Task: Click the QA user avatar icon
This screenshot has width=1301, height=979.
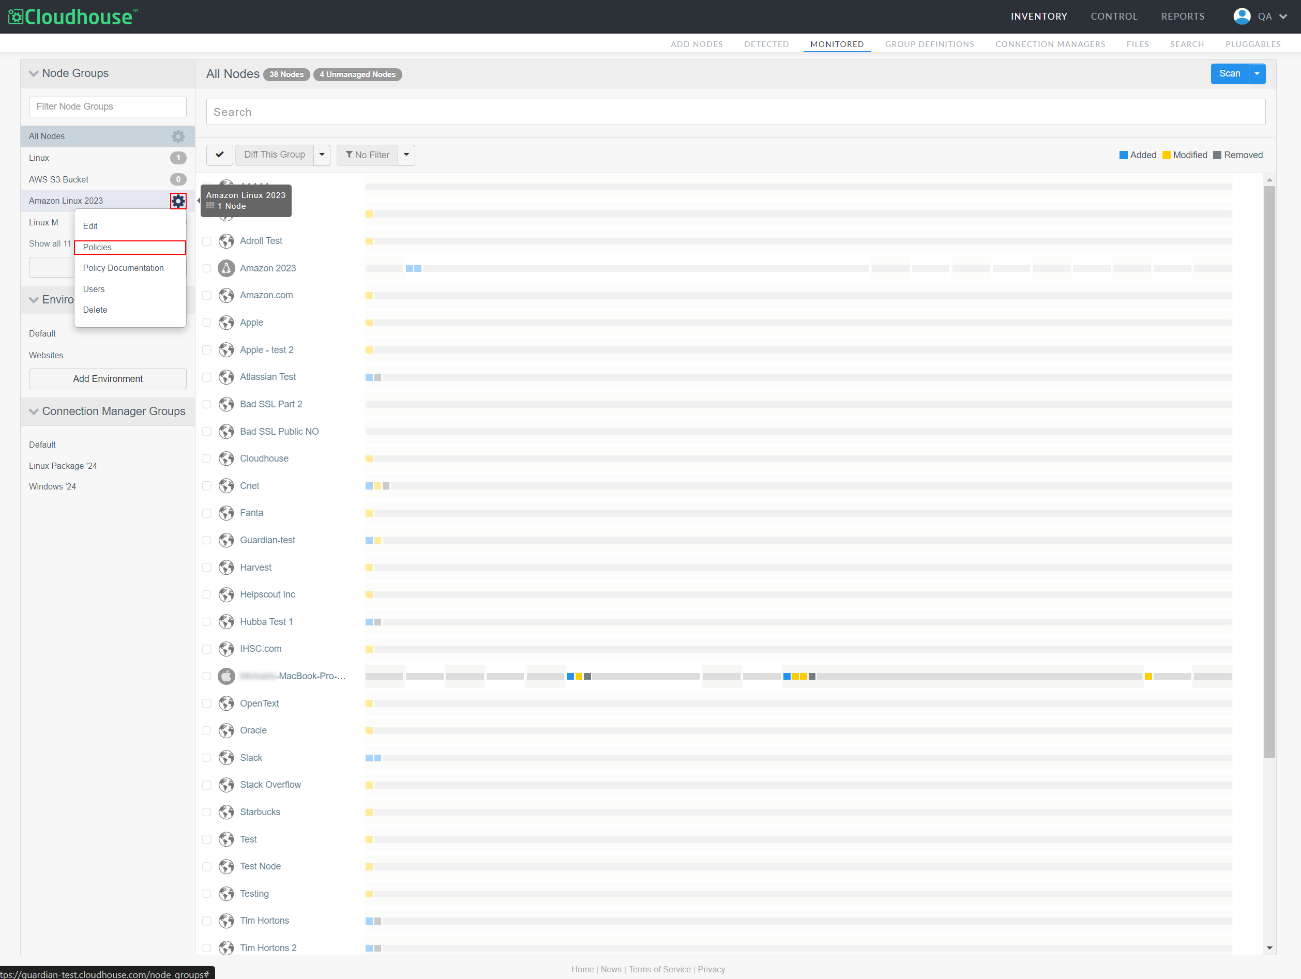Action: click(x=1242, y=17)
